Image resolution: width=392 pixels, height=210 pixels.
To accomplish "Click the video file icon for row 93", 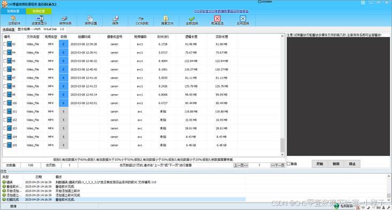I will point(10,44).
